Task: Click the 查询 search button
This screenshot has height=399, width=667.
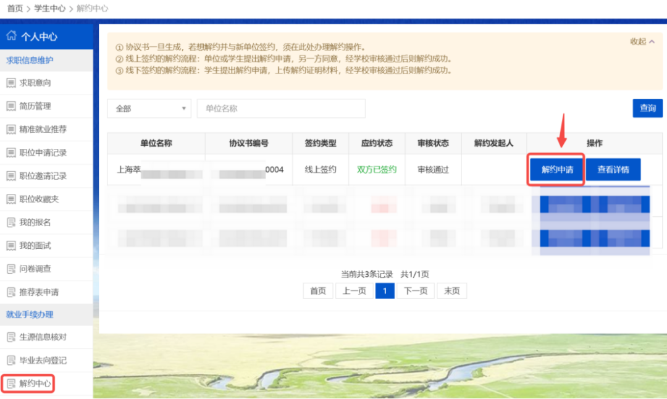Action: [x=647, y=107]
